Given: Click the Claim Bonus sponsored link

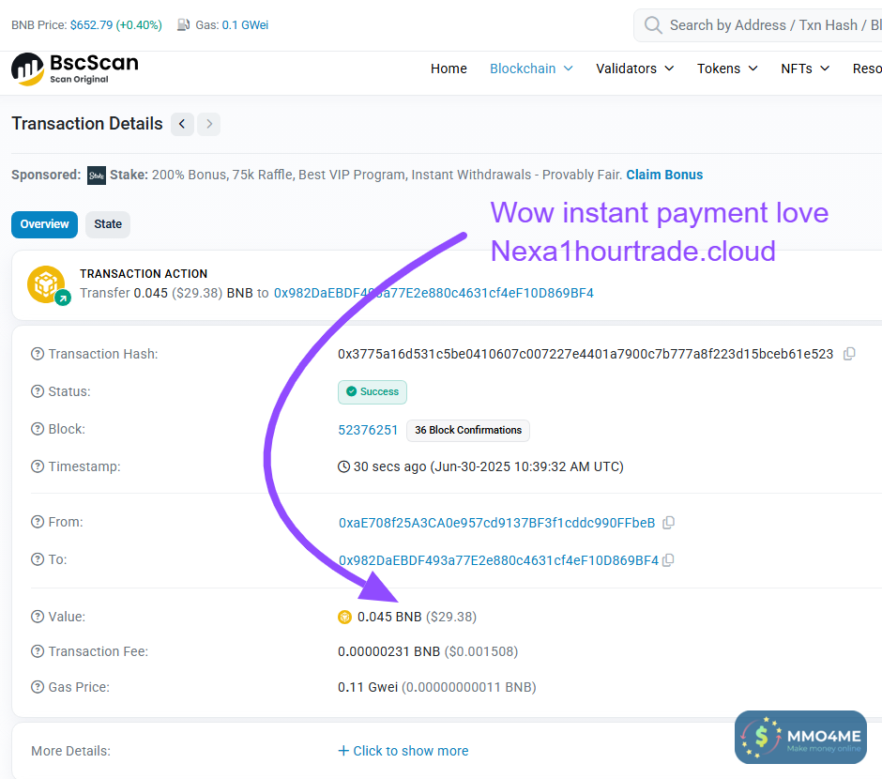Looking at the screenshot, I should click(664, 175).
